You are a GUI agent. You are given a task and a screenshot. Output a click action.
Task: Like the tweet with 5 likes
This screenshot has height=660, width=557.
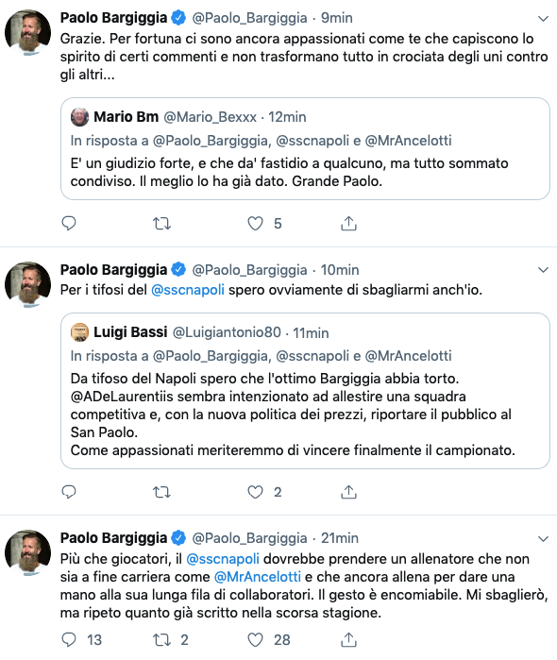[x=255, y=223]
